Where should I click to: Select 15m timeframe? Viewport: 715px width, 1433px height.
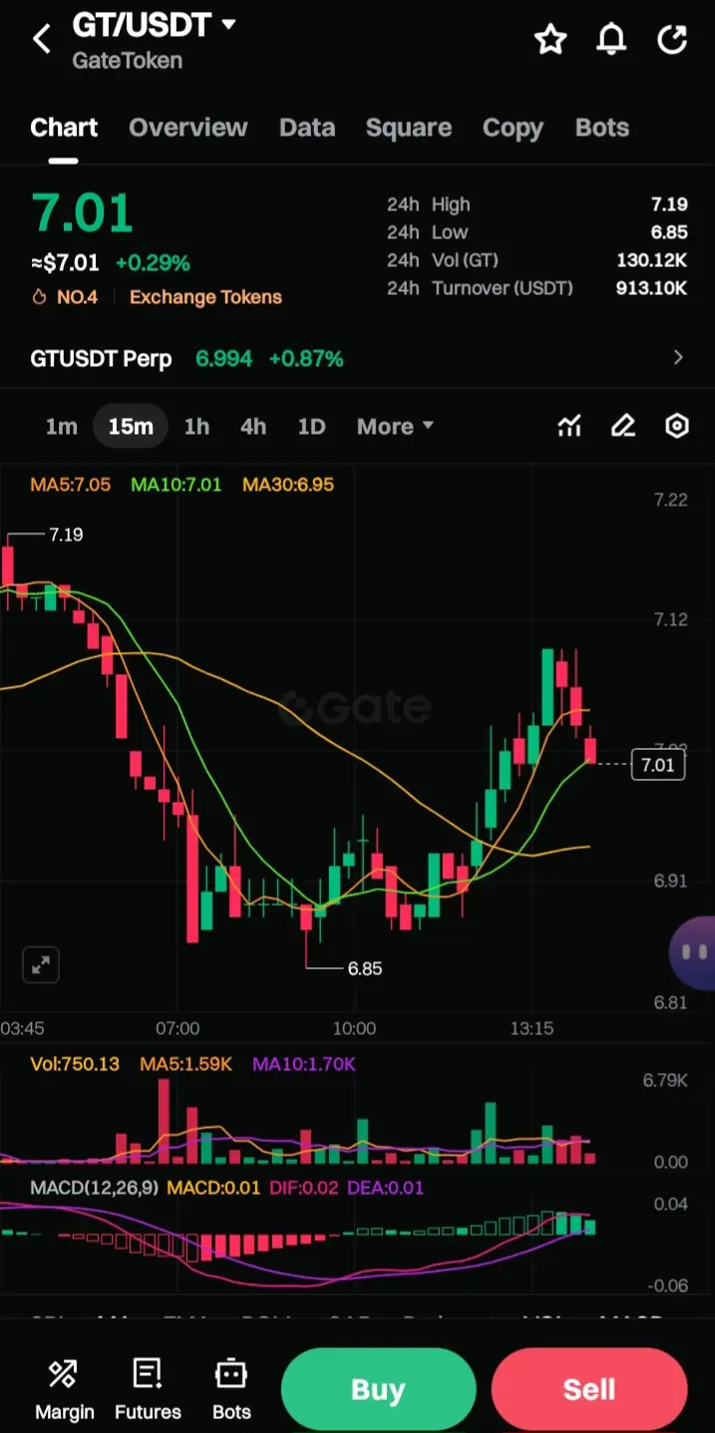pyautogui.click(x=131, y=427)
